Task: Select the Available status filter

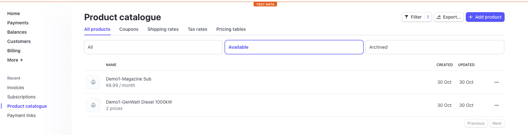Action: tap(294, 47)
